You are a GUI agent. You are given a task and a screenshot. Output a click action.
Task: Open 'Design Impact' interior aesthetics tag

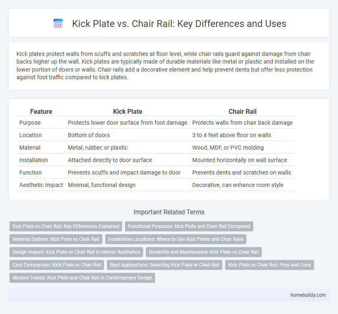pos(76,252)
